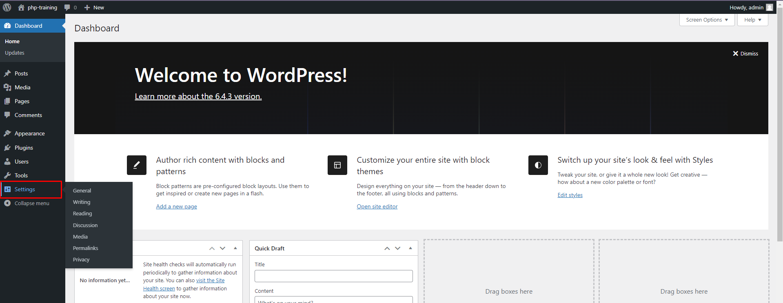783x303 pixels.
Task: Toggle Quick Draft panel collapse triangle
Action: [410, 248]
